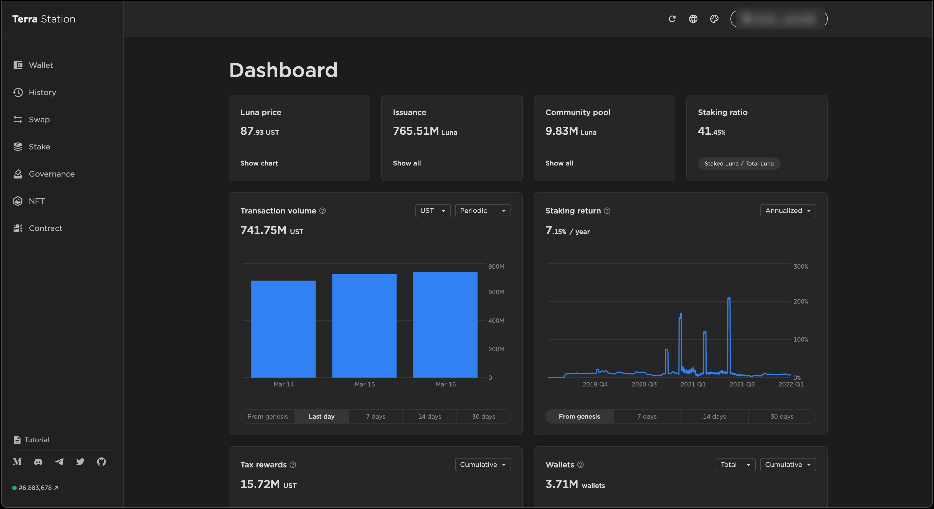
Task: Click the Swap arrows icon
Action: point(18,119)
